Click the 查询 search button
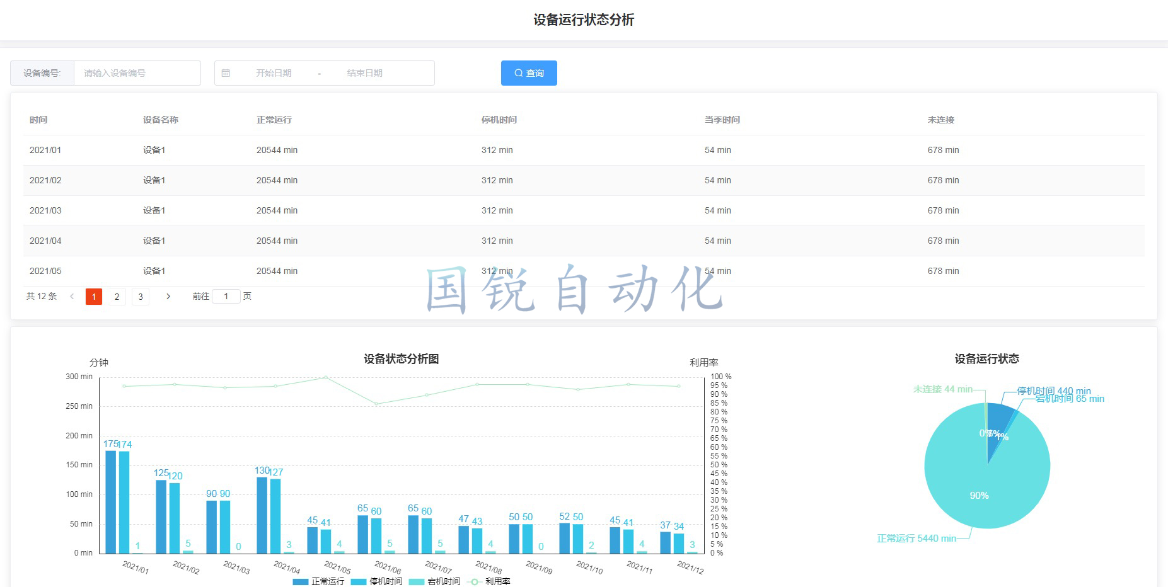1168x587 pixels. pyautogui.click(x=529, y=73)
